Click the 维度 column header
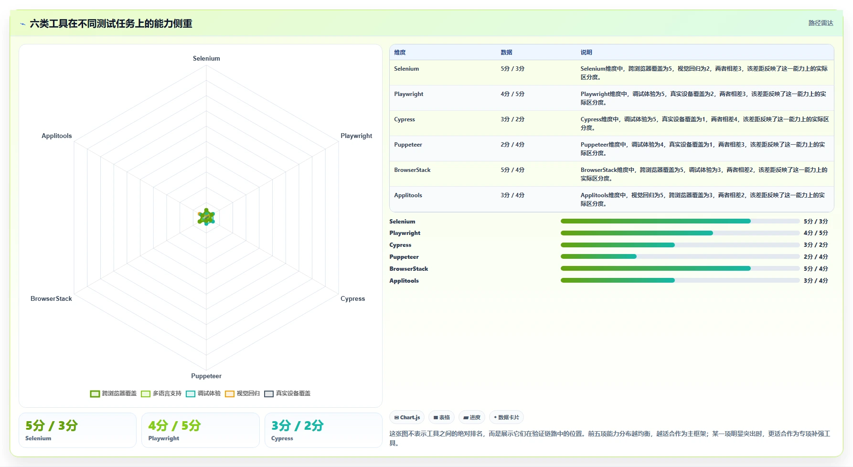The height and width of the screenshot is (467, 853). point(400,53)
